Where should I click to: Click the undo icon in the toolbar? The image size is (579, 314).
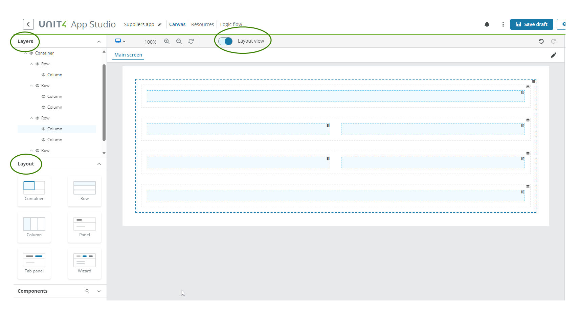coord(541,41)
